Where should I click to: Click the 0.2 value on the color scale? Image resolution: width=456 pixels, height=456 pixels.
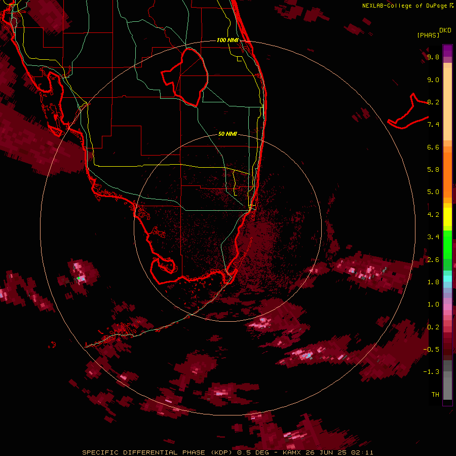tap(433, 327)
